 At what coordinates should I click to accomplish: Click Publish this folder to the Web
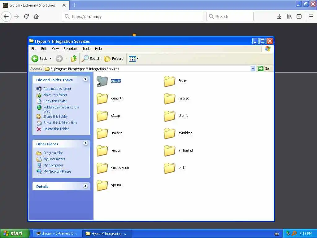(x=61, y=109)
